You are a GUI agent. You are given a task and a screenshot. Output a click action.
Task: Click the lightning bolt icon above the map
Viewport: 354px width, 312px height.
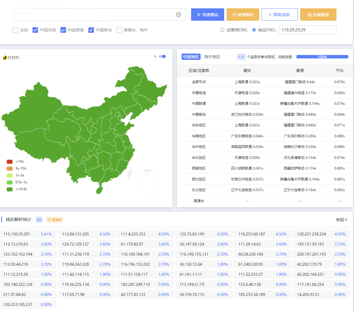point(155,56)
